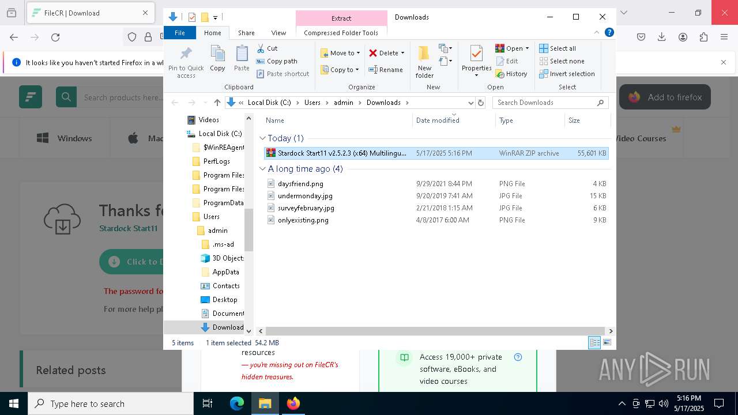Open the File menu tab
The height and width of the screenshot is (415, 738).
(180, 33)
